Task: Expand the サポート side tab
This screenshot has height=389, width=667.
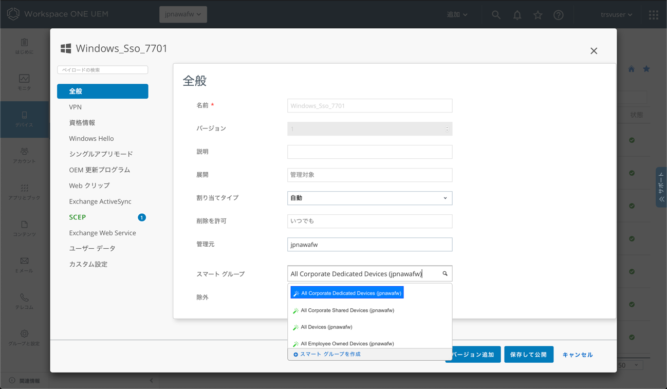Action: [661, 187]
